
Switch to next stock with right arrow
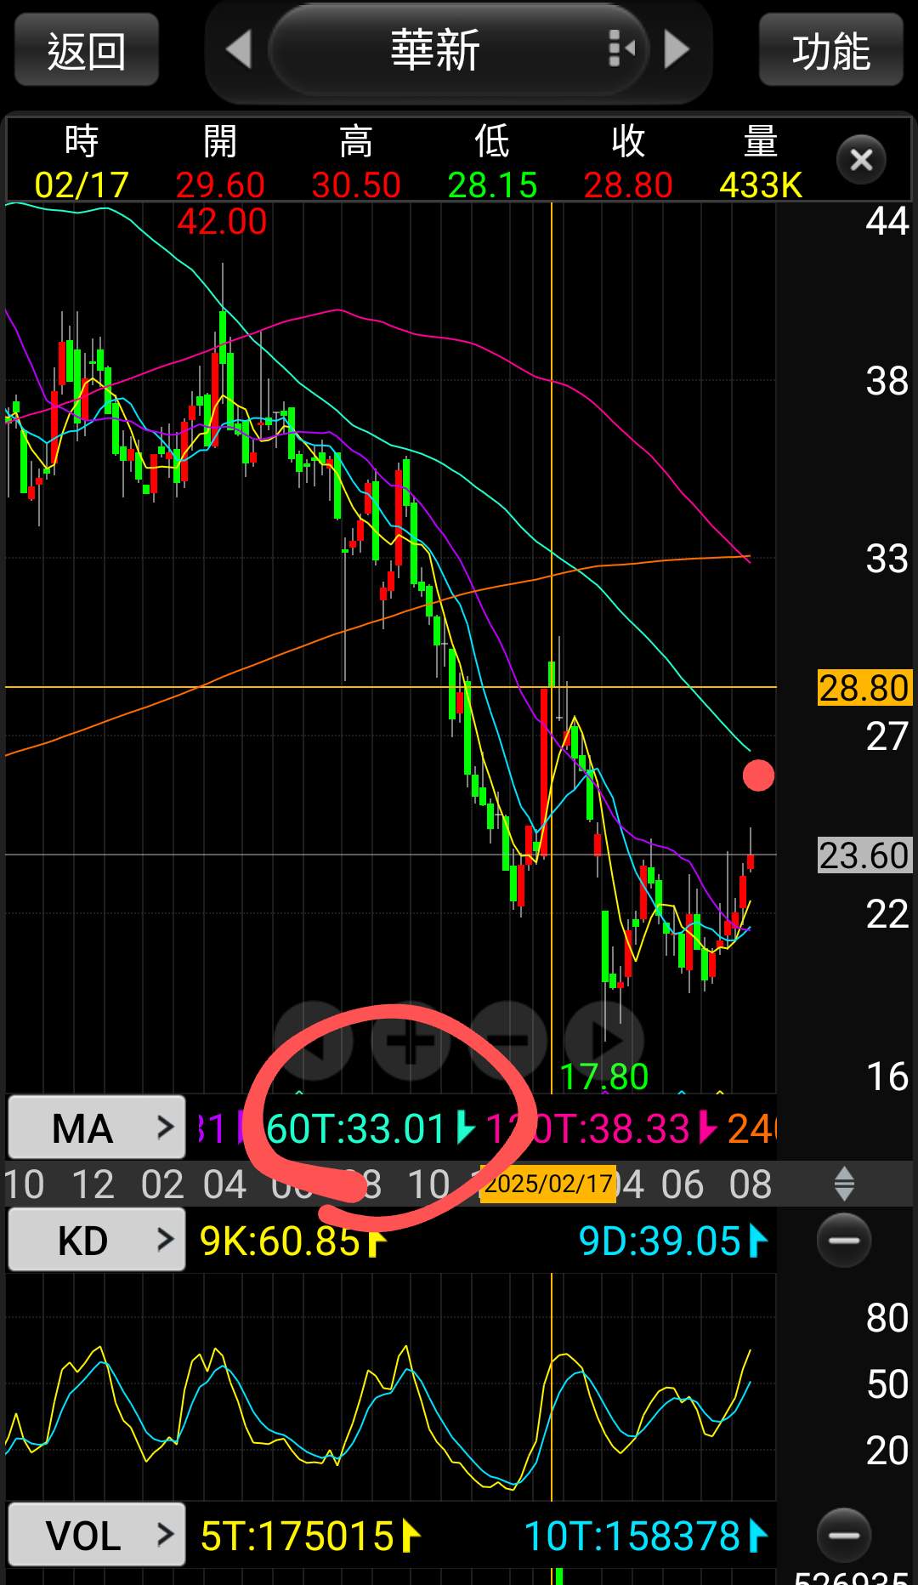pyautogui.click(x=677, y=49)
